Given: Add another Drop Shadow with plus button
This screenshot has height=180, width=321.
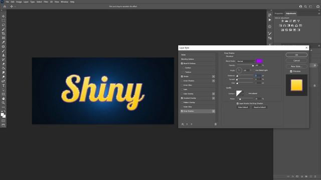Looking at the screenshot, I should (214, 111).
